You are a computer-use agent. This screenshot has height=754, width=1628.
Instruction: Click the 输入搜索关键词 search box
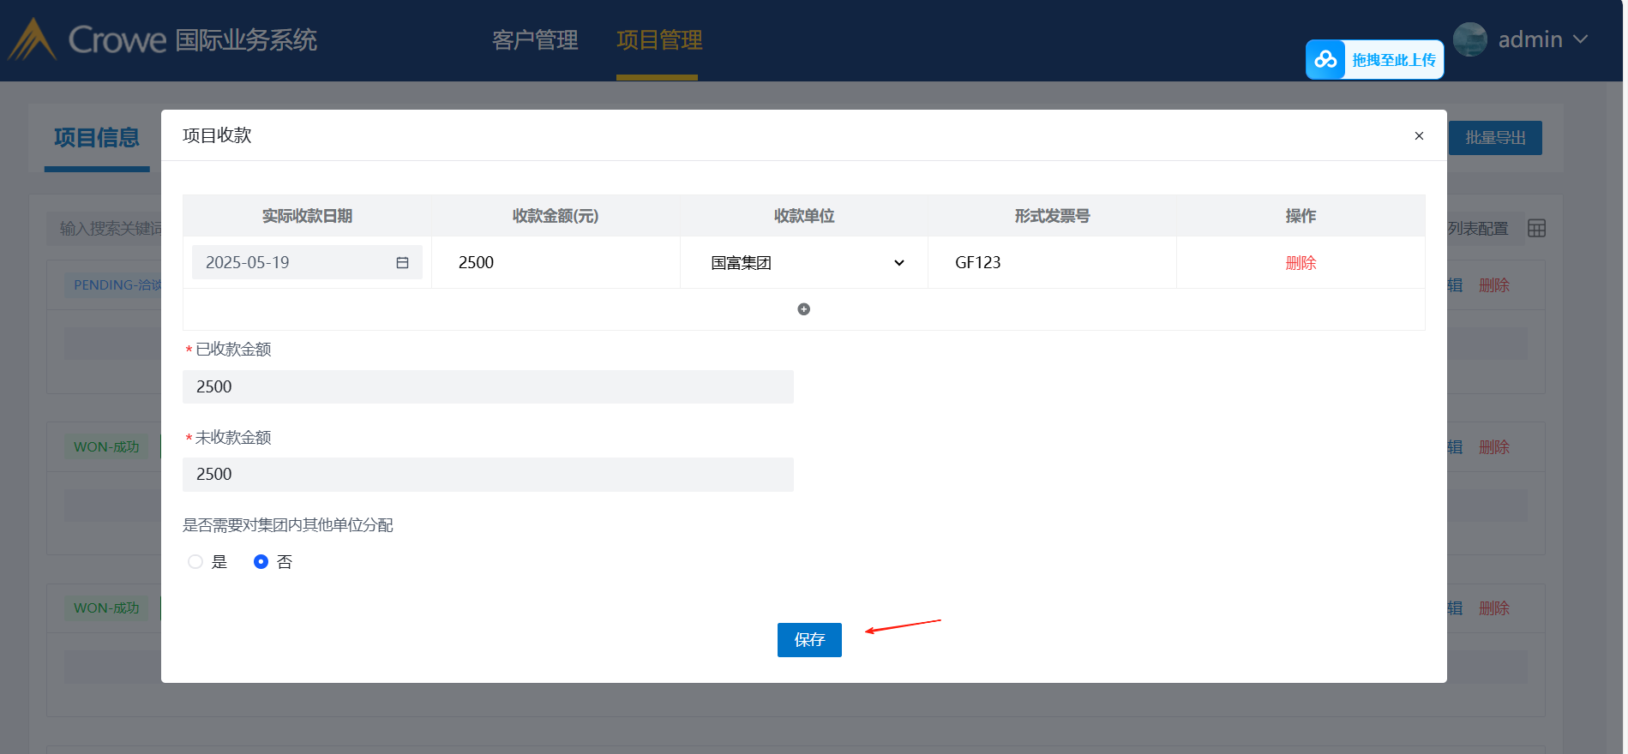pos(105,229)
